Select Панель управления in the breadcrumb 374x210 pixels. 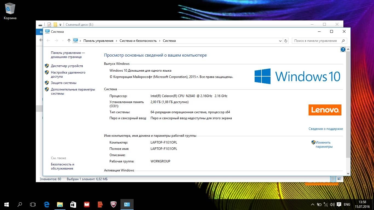(x=98, y=41)
